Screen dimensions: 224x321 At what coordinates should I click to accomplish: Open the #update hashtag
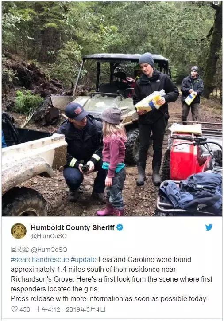pyautogui.click(x=83, y=259)
